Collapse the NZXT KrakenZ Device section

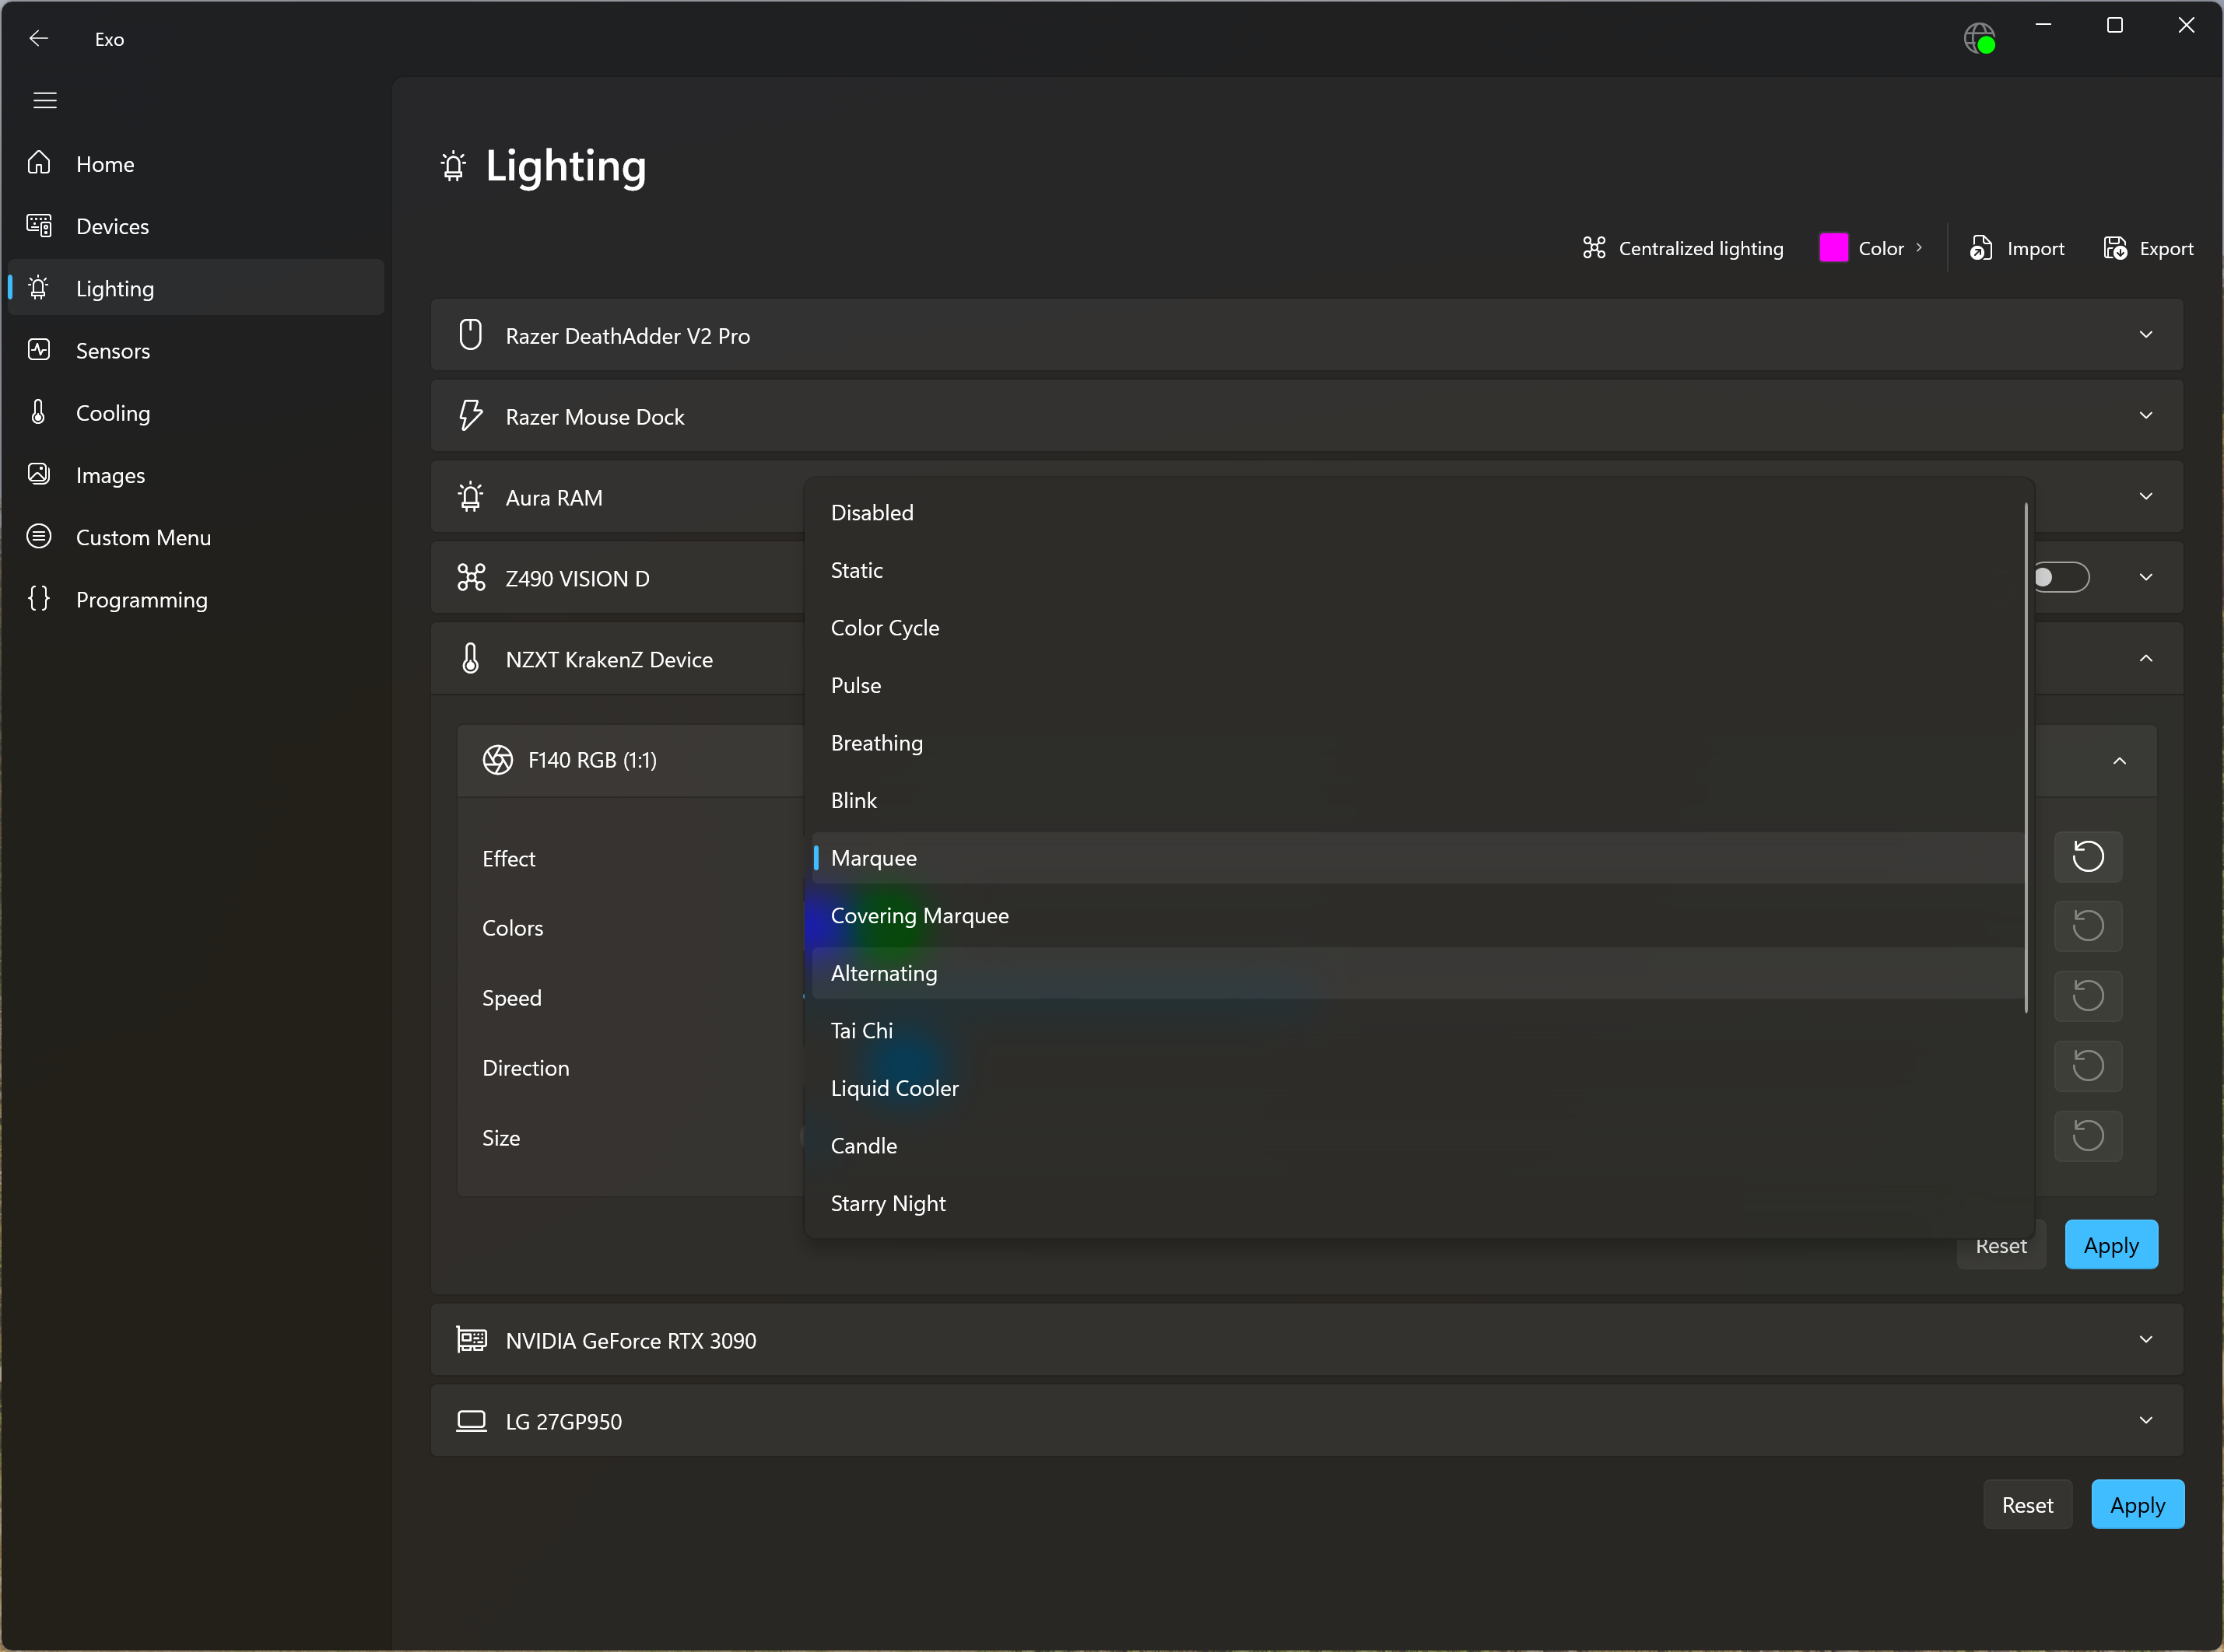point(2145,659)
